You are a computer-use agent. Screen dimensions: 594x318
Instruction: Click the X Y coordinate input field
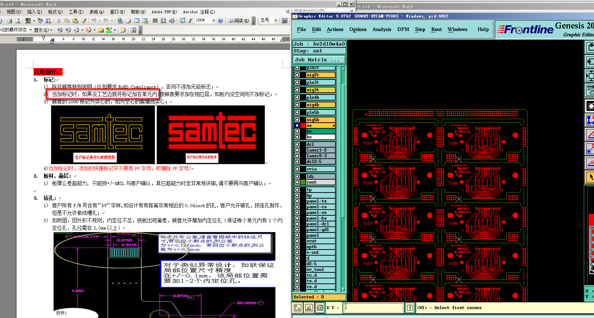pos(373,308)
